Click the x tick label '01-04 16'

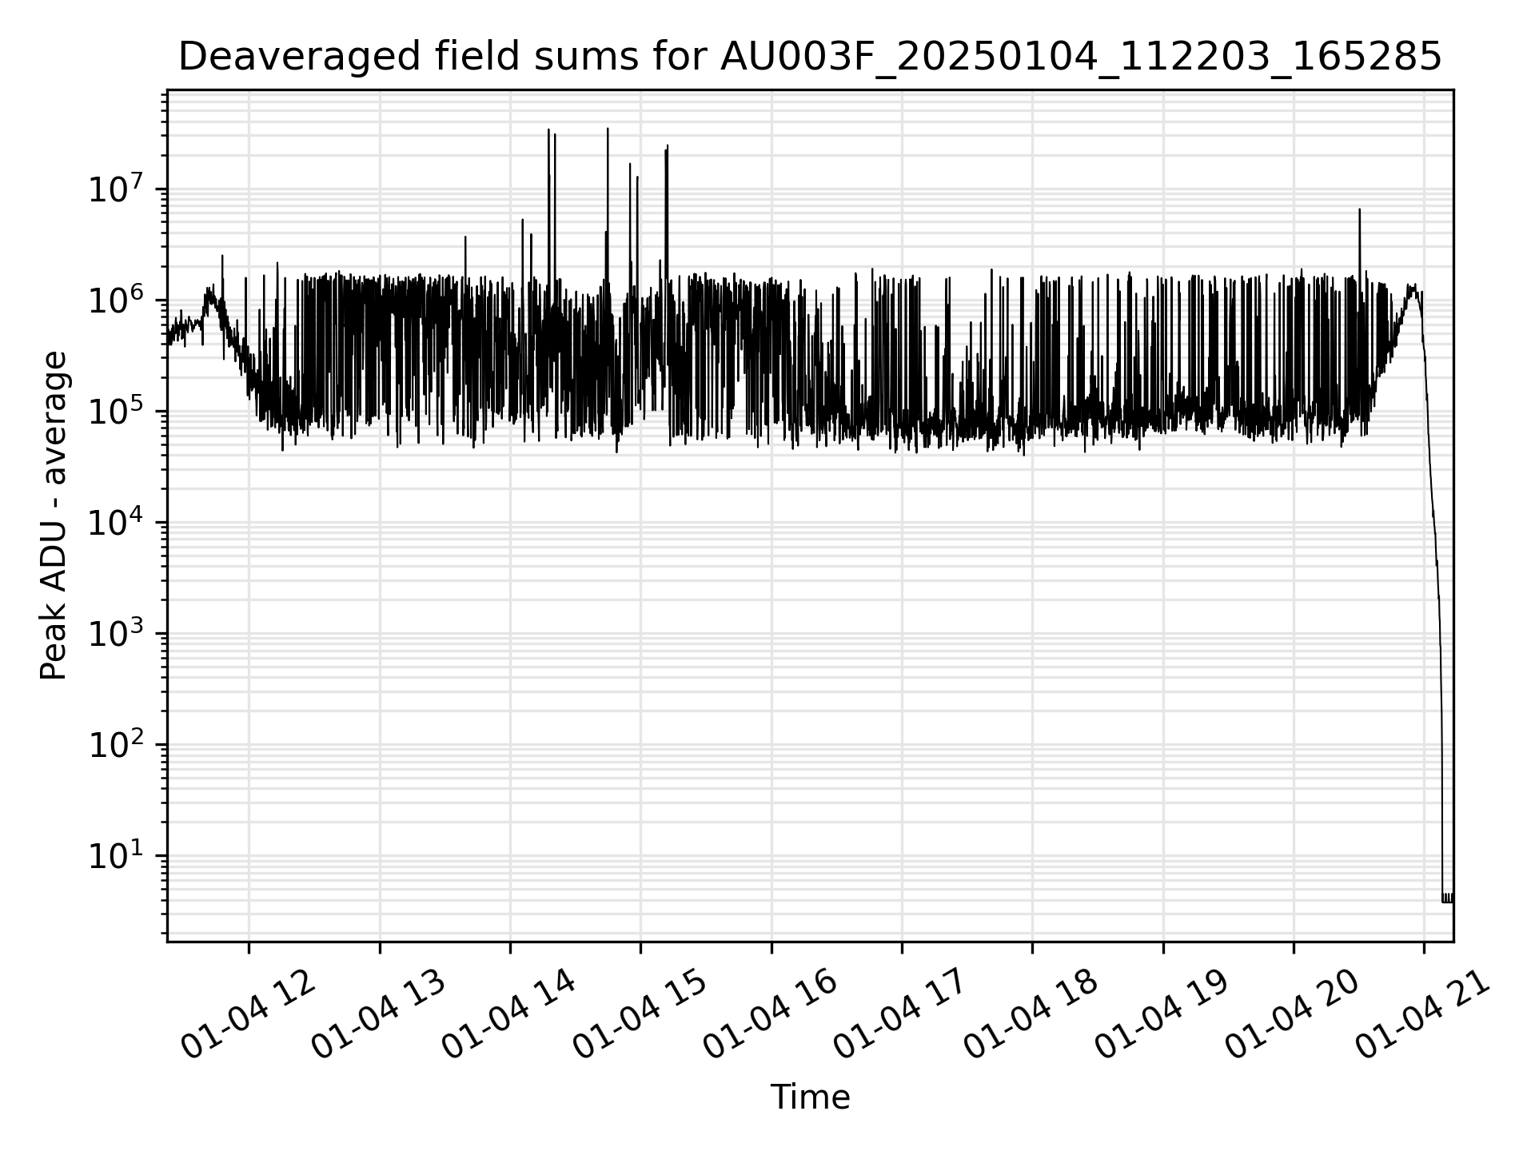[x=771, y=1014]
